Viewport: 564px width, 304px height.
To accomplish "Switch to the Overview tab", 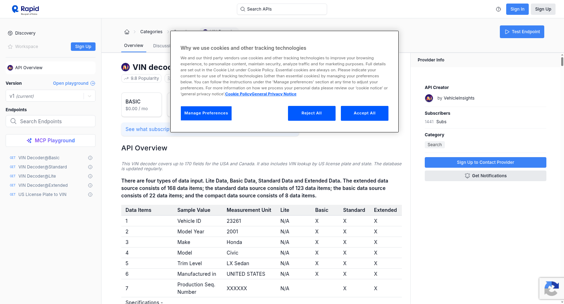I will [134, 46].
